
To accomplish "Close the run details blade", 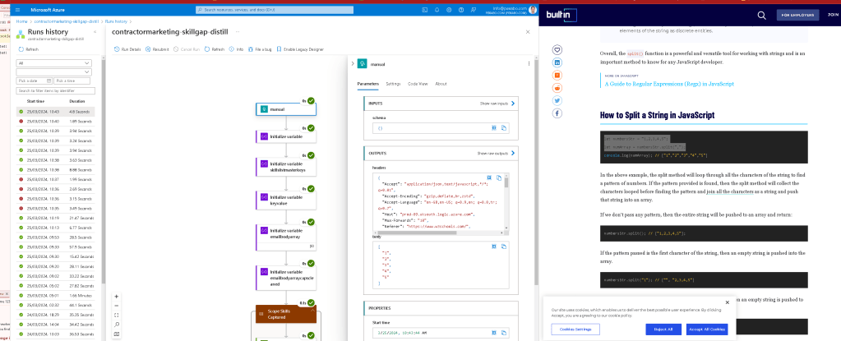I will pyautogui.click(x=528, y=32).
